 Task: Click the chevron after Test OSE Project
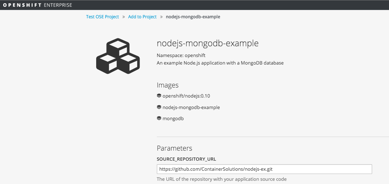click(123, 17)
